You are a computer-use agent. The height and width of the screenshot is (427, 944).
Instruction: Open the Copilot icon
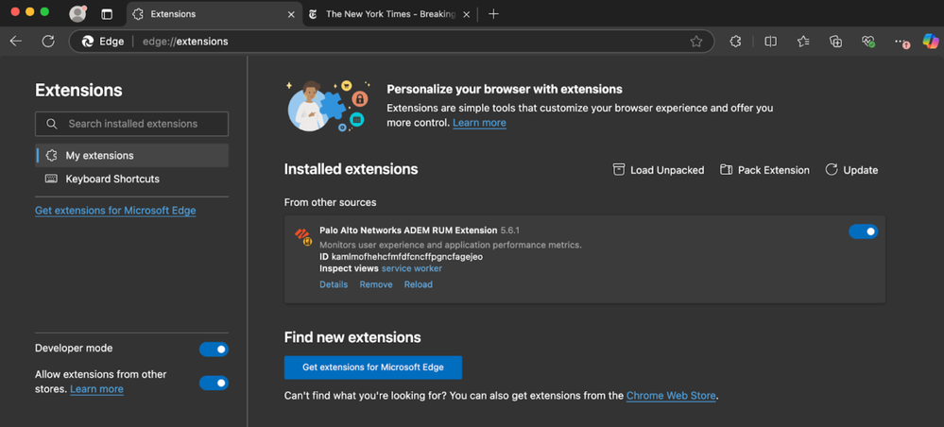point(931,42)
